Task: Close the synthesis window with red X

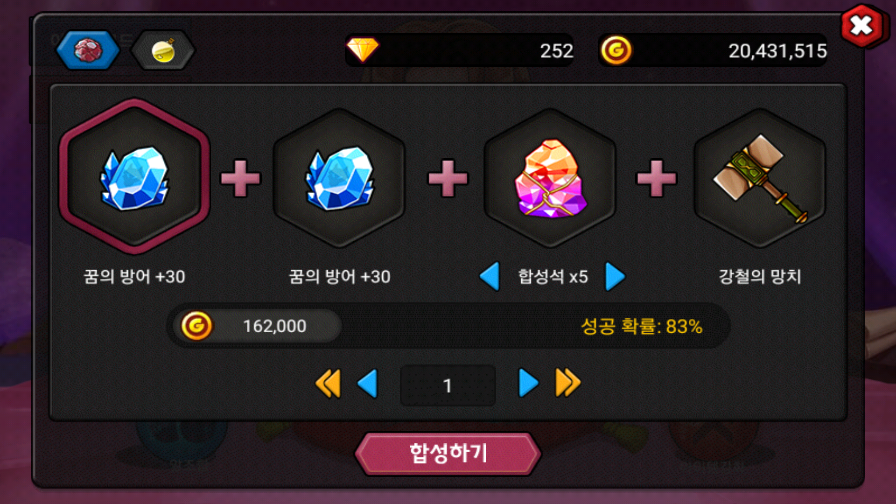Action: pos(862,26)
